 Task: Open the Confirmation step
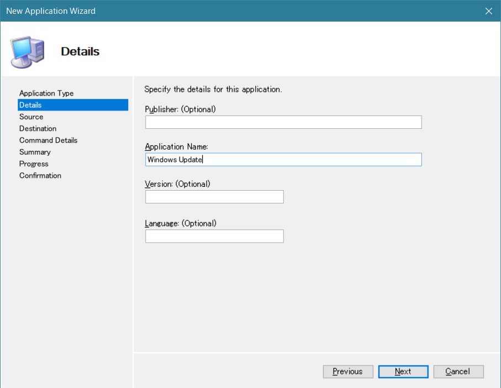coord(40,175)
